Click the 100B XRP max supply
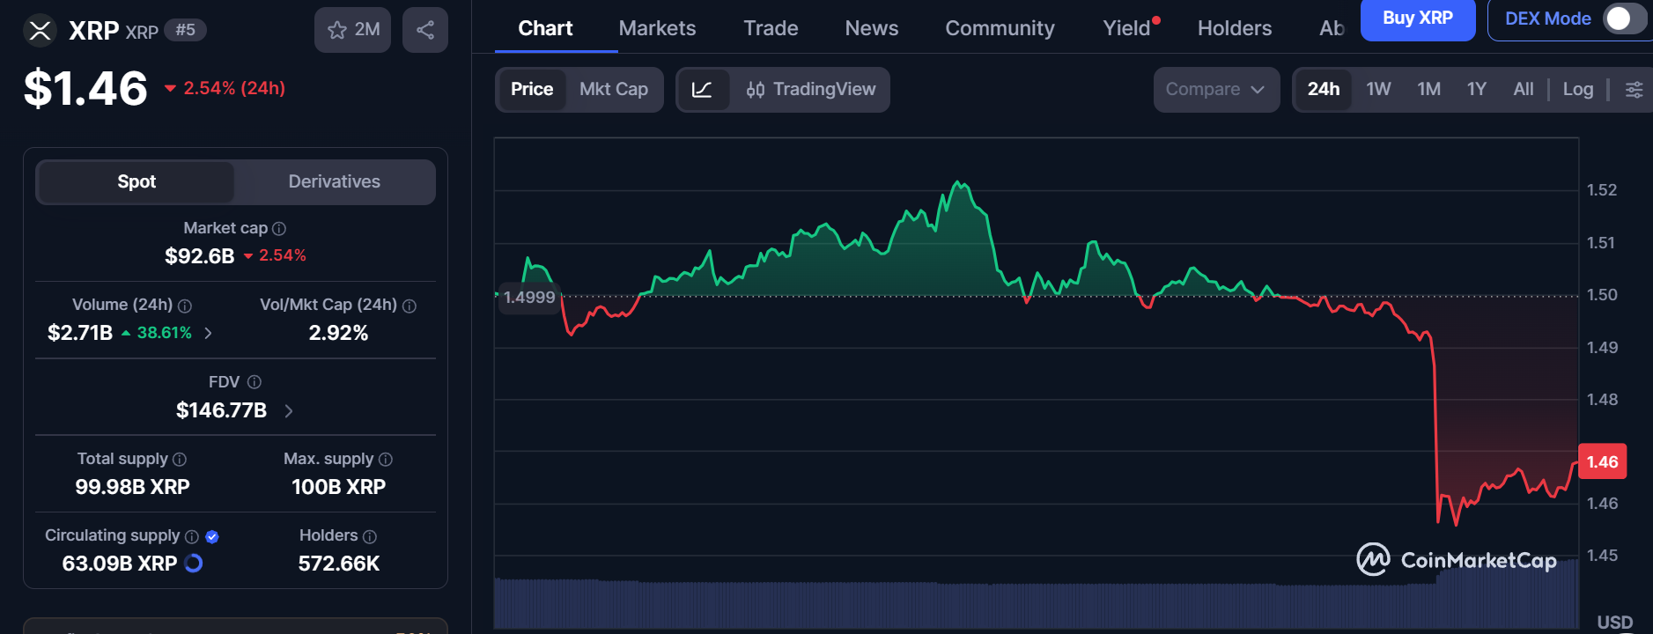Viewport: 1653px width, 634px height. tap(338, 487)
